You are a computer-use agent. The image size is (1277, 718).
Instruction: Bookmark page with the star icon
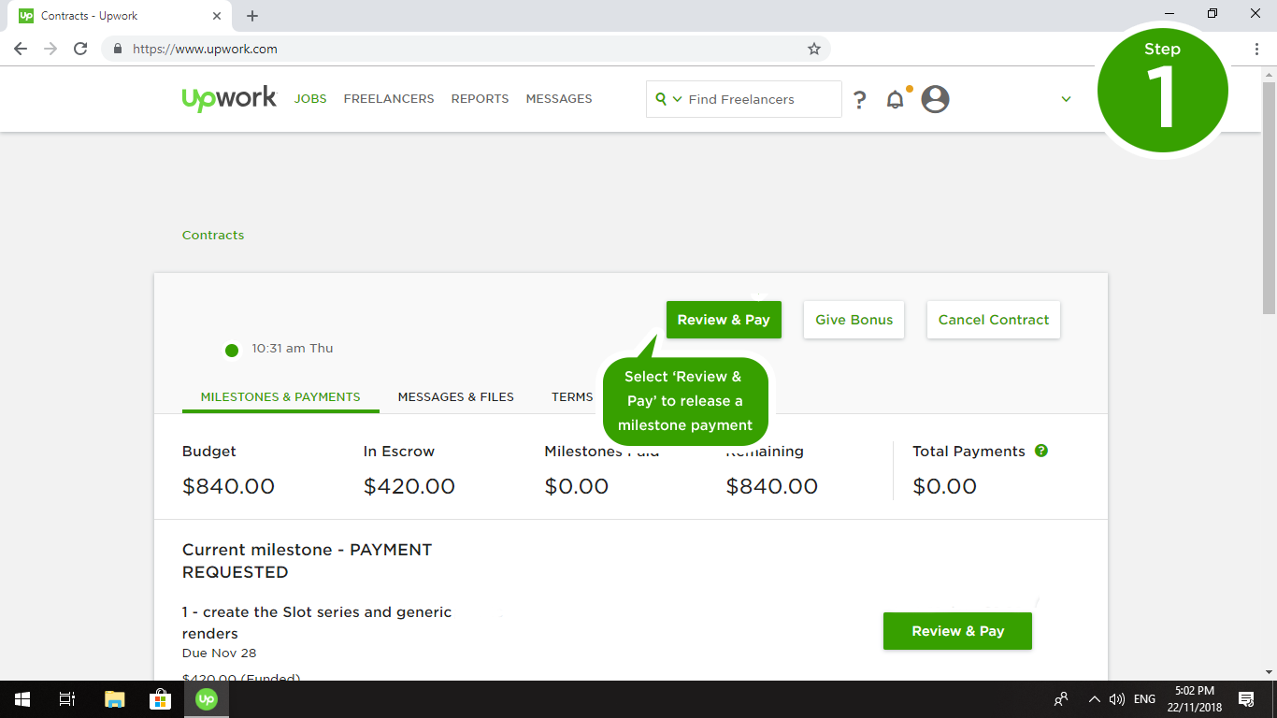(x=813, y=49)
